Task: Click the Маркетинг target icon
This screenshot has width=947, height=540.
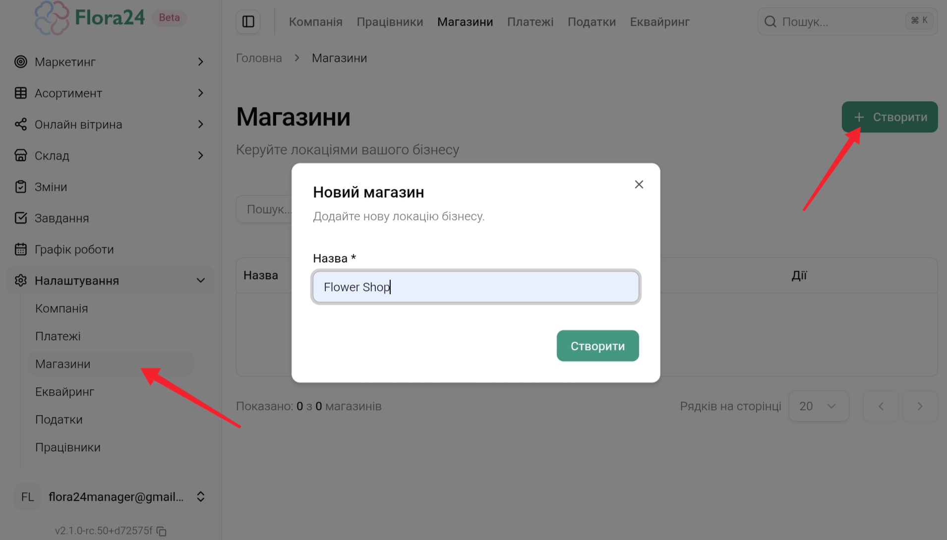Action: 21,62
